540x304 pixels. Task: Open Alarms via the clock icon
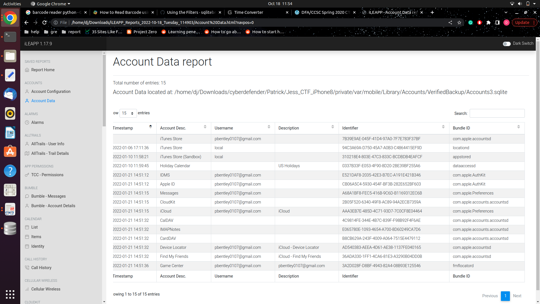27,122
